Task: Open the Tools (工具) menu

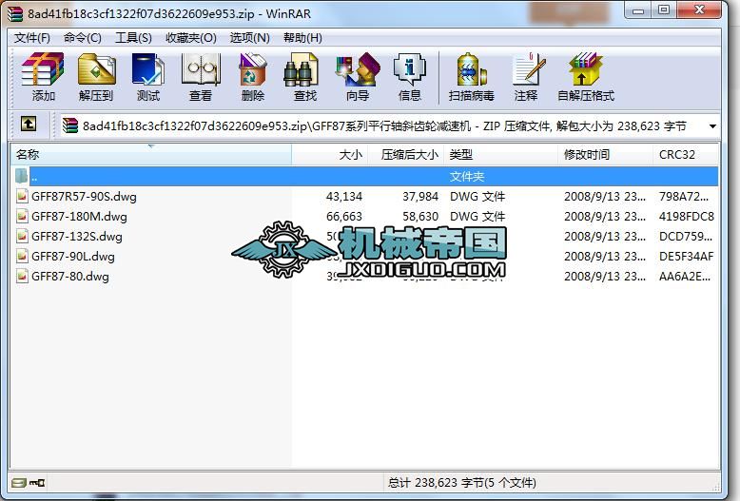Action: pyautogui.click(x=133, y=38)
